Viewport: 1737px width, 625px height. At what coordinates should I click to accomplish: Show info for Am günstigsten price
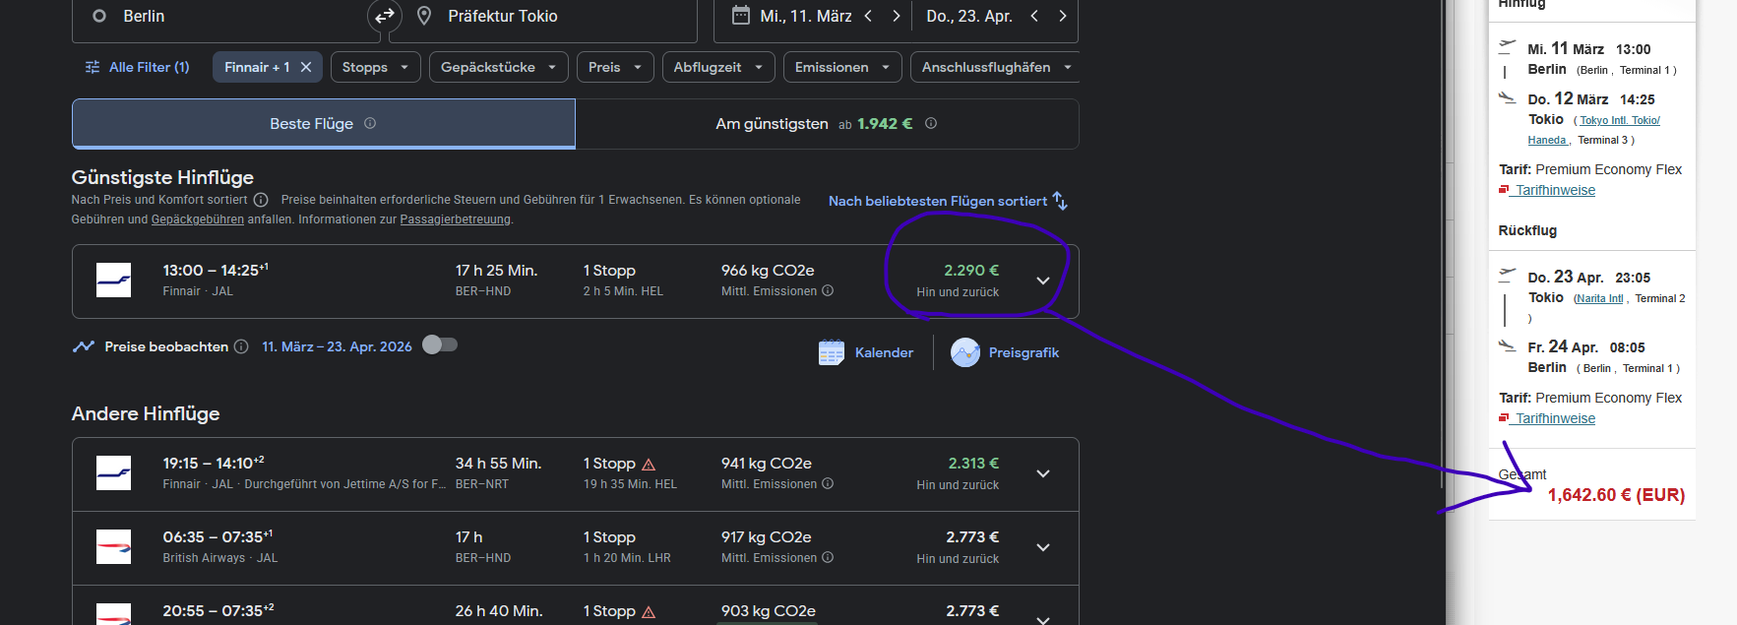931,123
